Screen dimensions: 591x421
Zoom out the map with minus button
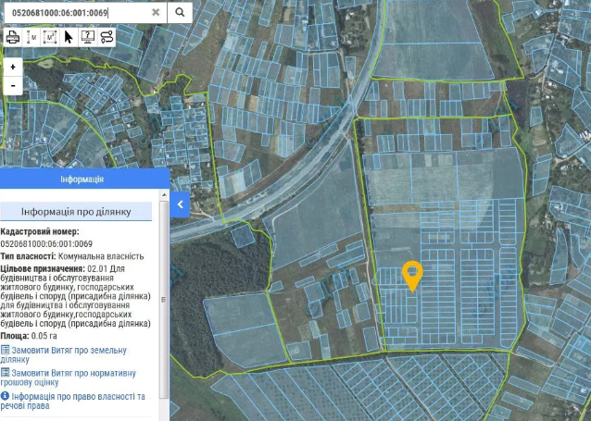tap(13, 85)
